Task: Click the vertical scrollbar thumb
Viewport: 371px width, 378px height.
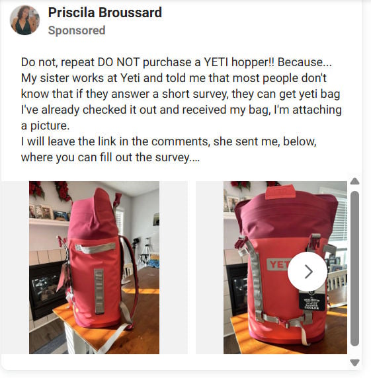Action: coord(354,268)
